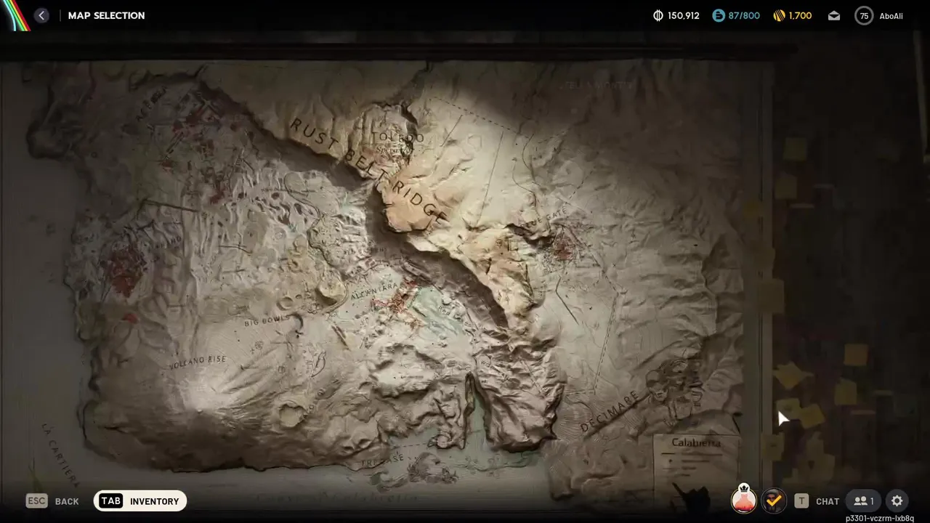Screen dimensions: 930x523
Task: Select the Toledo location on the map
Action: [x=397, y=137]
